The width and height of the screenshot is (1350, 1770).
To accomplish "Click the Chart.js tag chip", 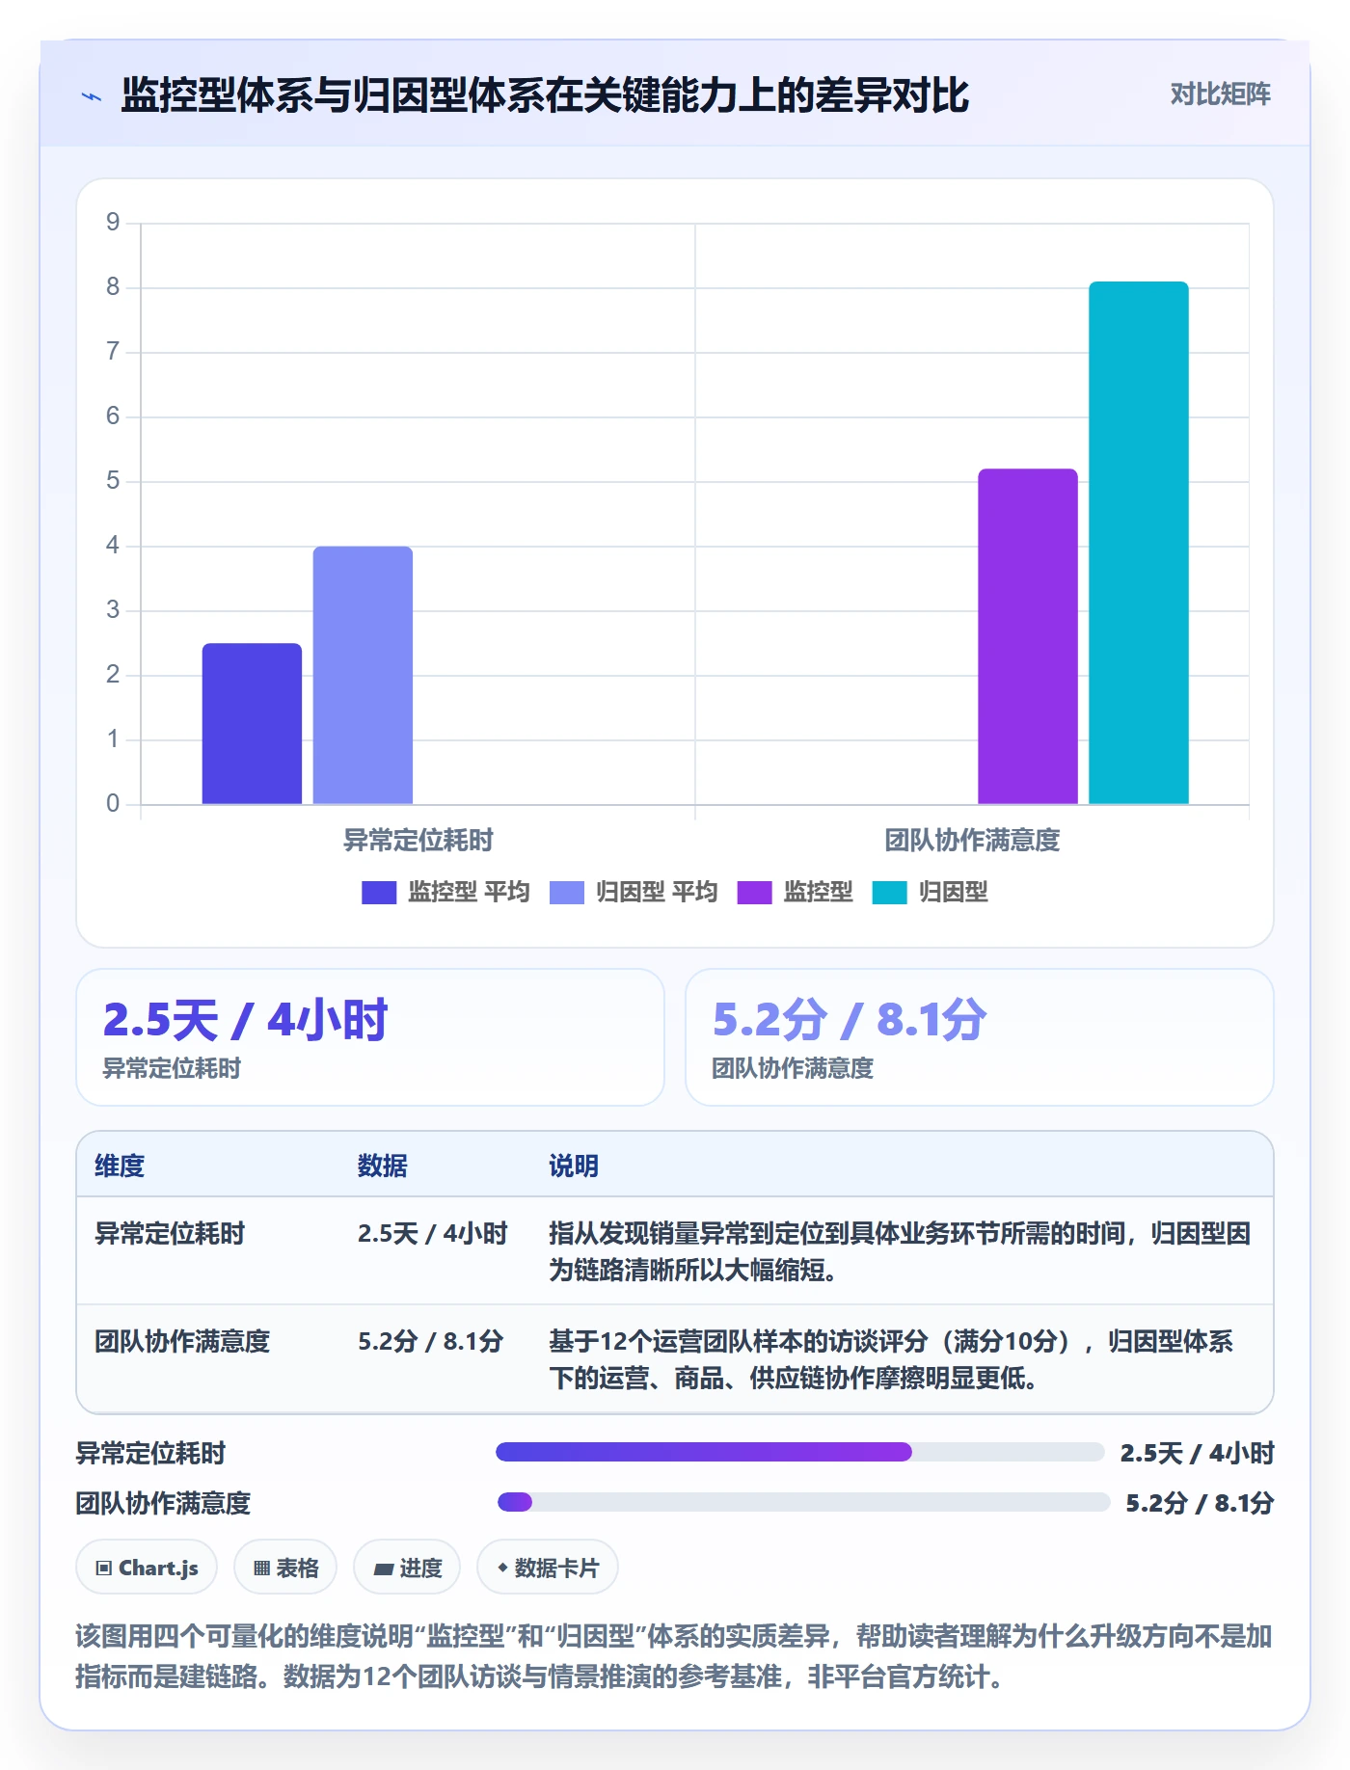I will coord(147,1568).
